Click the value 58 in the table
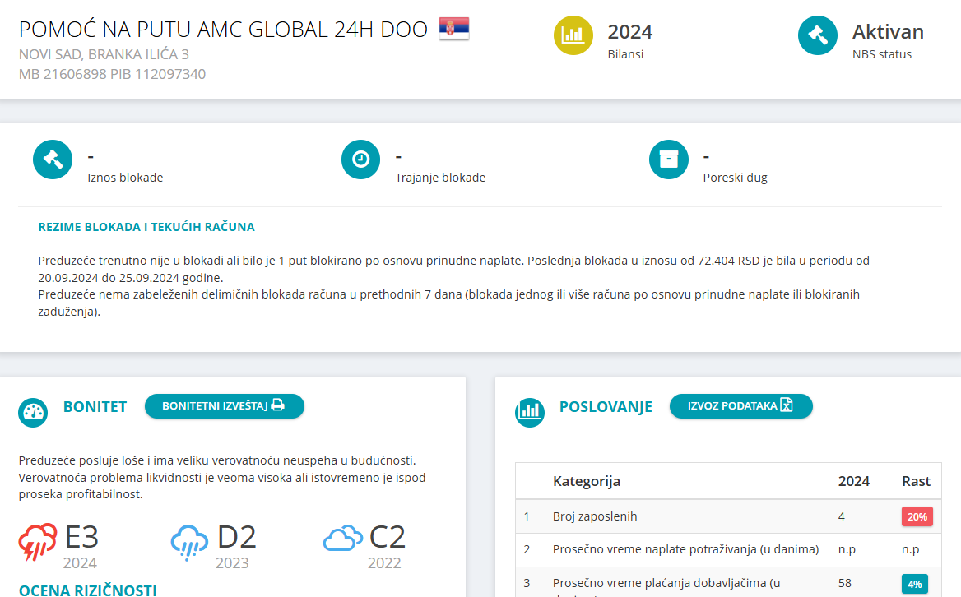The width and height of the screenshot is (961, 597). [x=845, y=583]
